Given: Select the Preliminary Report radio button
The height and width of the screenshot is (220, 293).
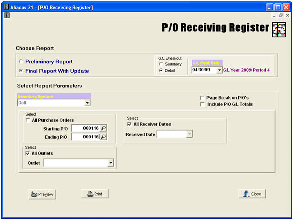Looking at the screenshot, I should click(21, 61).
